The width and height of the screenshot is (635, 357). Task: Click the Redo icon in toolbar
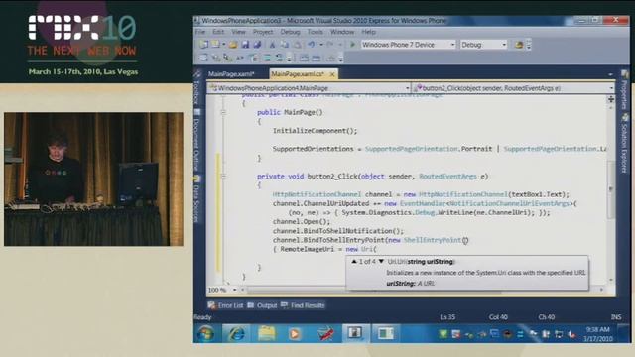330,45
